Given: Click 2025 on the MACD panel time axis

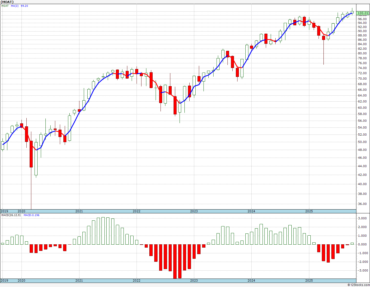Looking at the screenshot, I should (x=309, y=280).
